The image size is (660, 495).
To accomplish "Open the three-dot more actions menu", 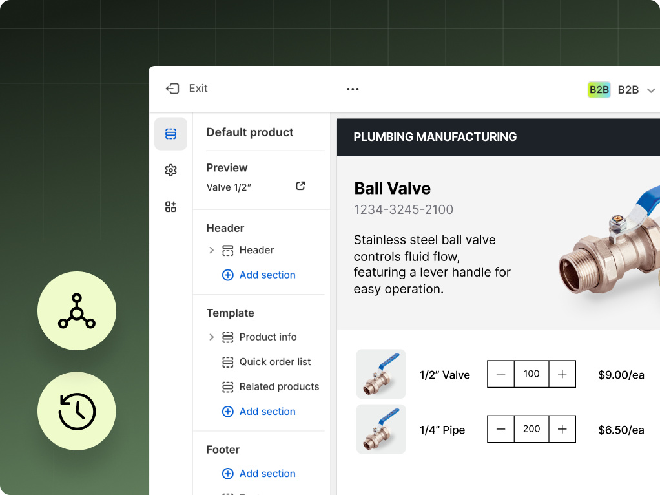I will [353, 89].
